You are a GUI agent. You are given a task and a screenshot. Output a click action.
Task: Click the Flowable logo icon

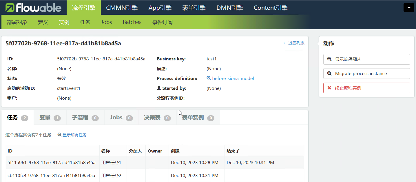click(10, 8)
